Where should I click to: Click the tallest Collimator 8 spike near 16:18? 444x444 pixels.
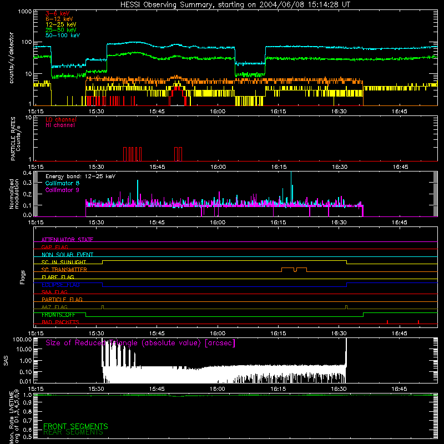tap(291, 187)
